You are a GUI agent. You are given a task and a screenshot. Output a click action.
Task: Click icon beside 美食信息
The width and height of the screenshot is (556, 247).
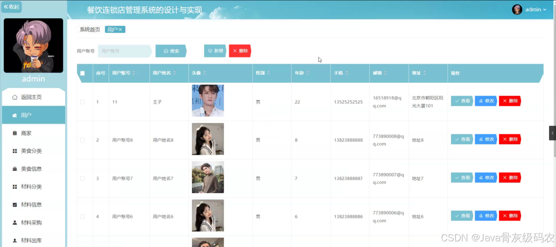[x=15, y=169]
